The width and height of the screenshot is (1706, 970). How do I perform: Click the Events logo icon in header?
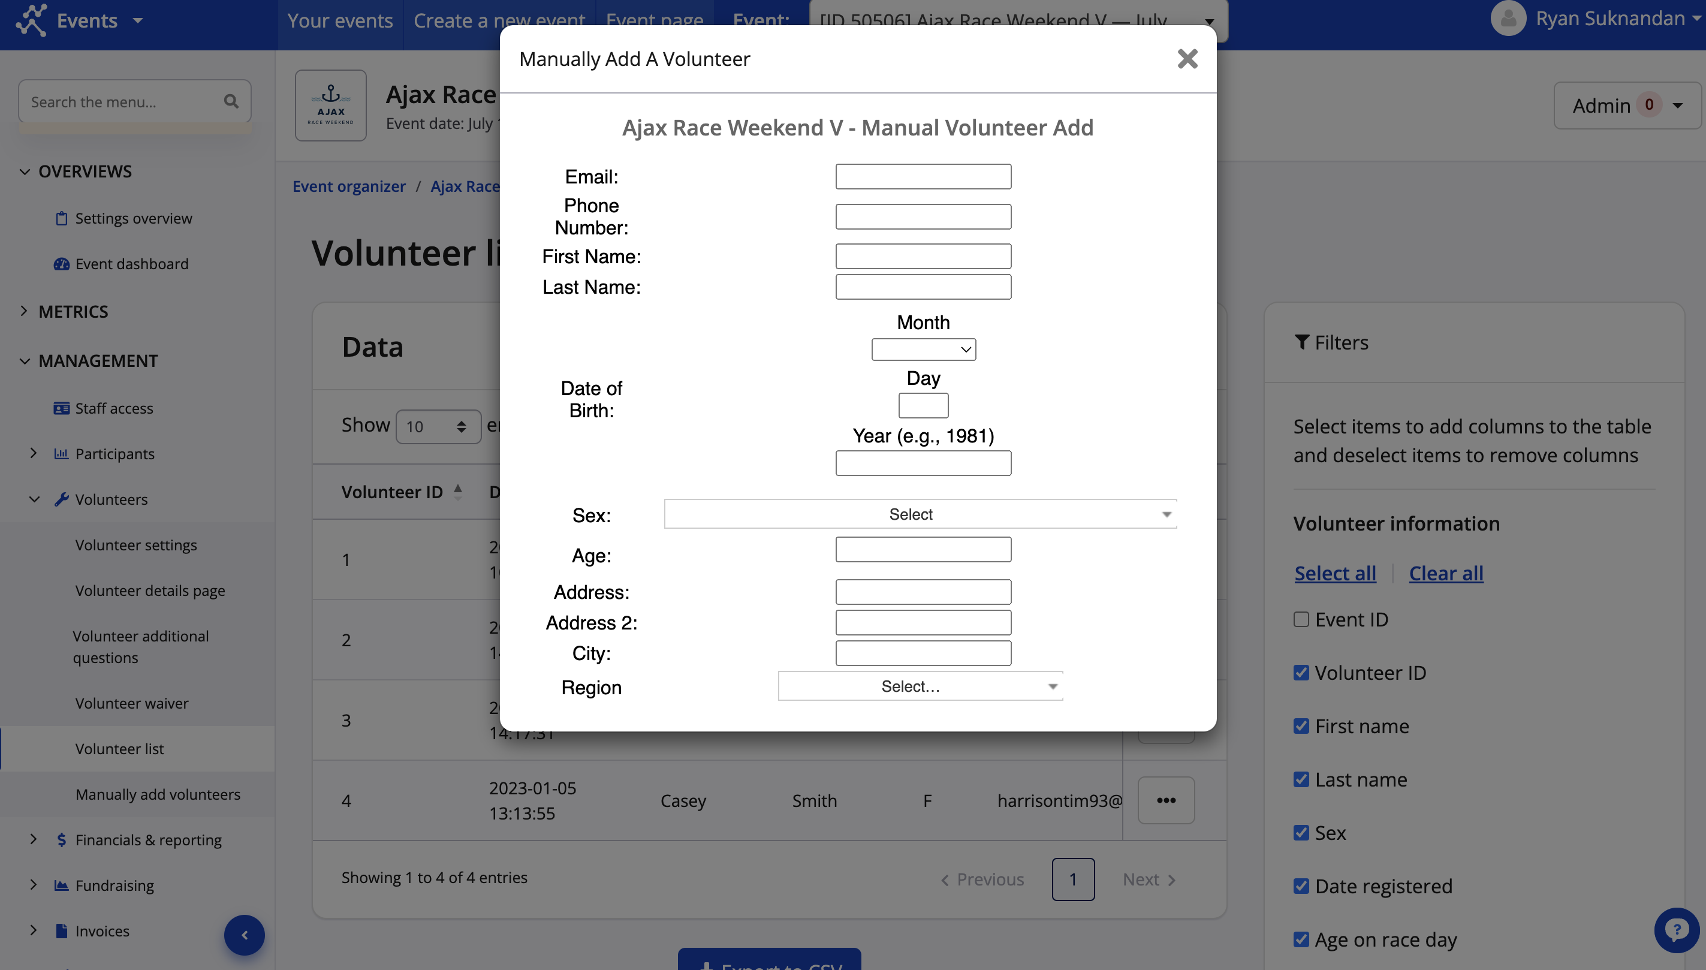coord(31,20)
